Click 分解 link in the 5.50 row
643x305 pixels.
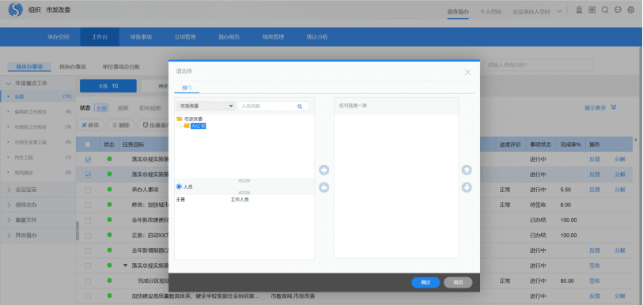point(619,190)
